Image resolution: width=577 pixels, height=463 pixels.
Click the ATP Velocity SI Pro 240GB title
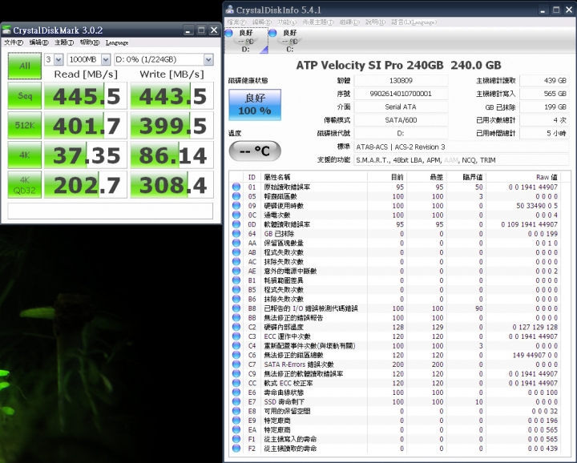click(398, 65)
